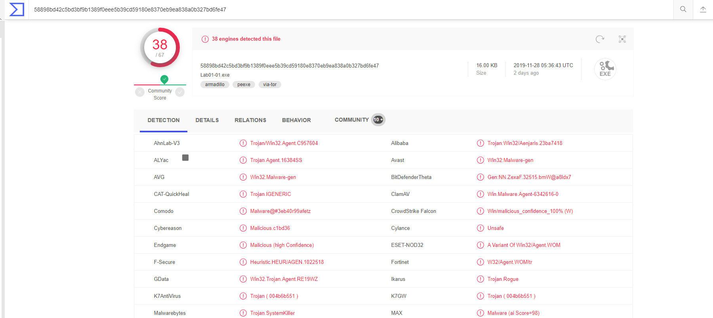Click Malware@#3eb40r99afetz detection name

(x=280, y=211)
